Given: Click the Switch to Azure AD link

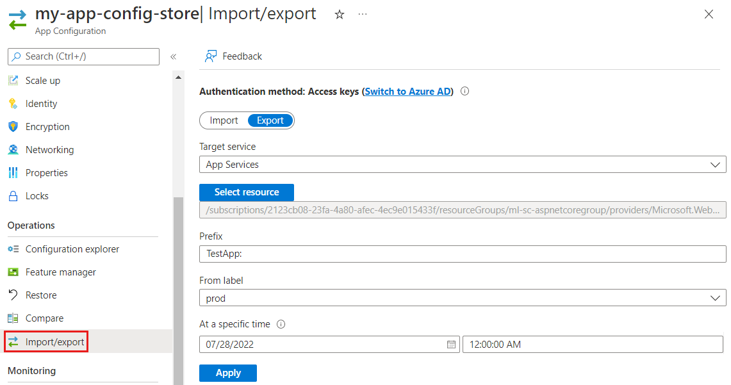Looking at the screenshot, I should pyautogui.click(x=407, y=91).
